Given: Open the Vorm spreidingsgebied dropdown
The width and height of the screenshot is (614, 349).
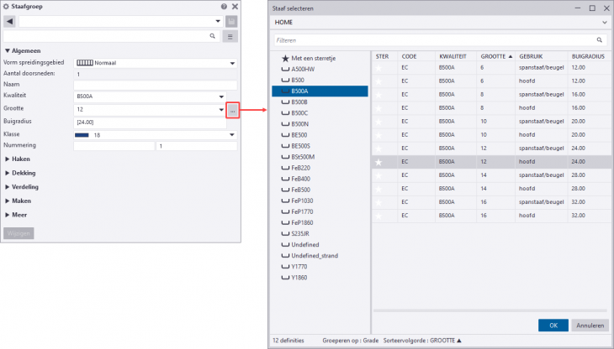Looking at the screenshot, I should click(156, 62).
